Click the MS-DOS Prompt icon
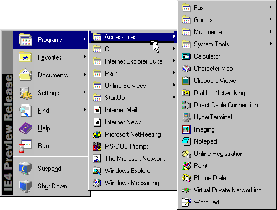This screenshot has width=277, height=210. coord(97,146)
